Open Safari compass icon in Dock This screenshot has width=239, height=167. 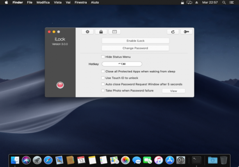(48, 160)
